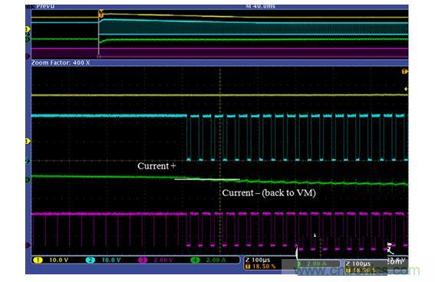Click trigger marker in overview waveform
Screen dimensions: 435x282
101,13
